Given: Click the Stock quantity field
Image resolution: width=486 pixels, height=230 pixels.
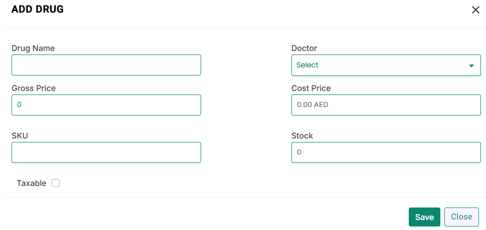Looking at the screenshot, I should [386, 152].
